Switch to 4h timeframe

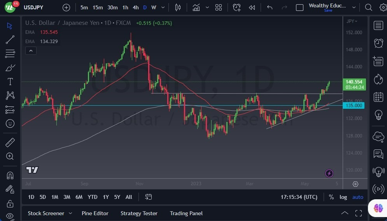pyautogui.click(x=135, y=8)
